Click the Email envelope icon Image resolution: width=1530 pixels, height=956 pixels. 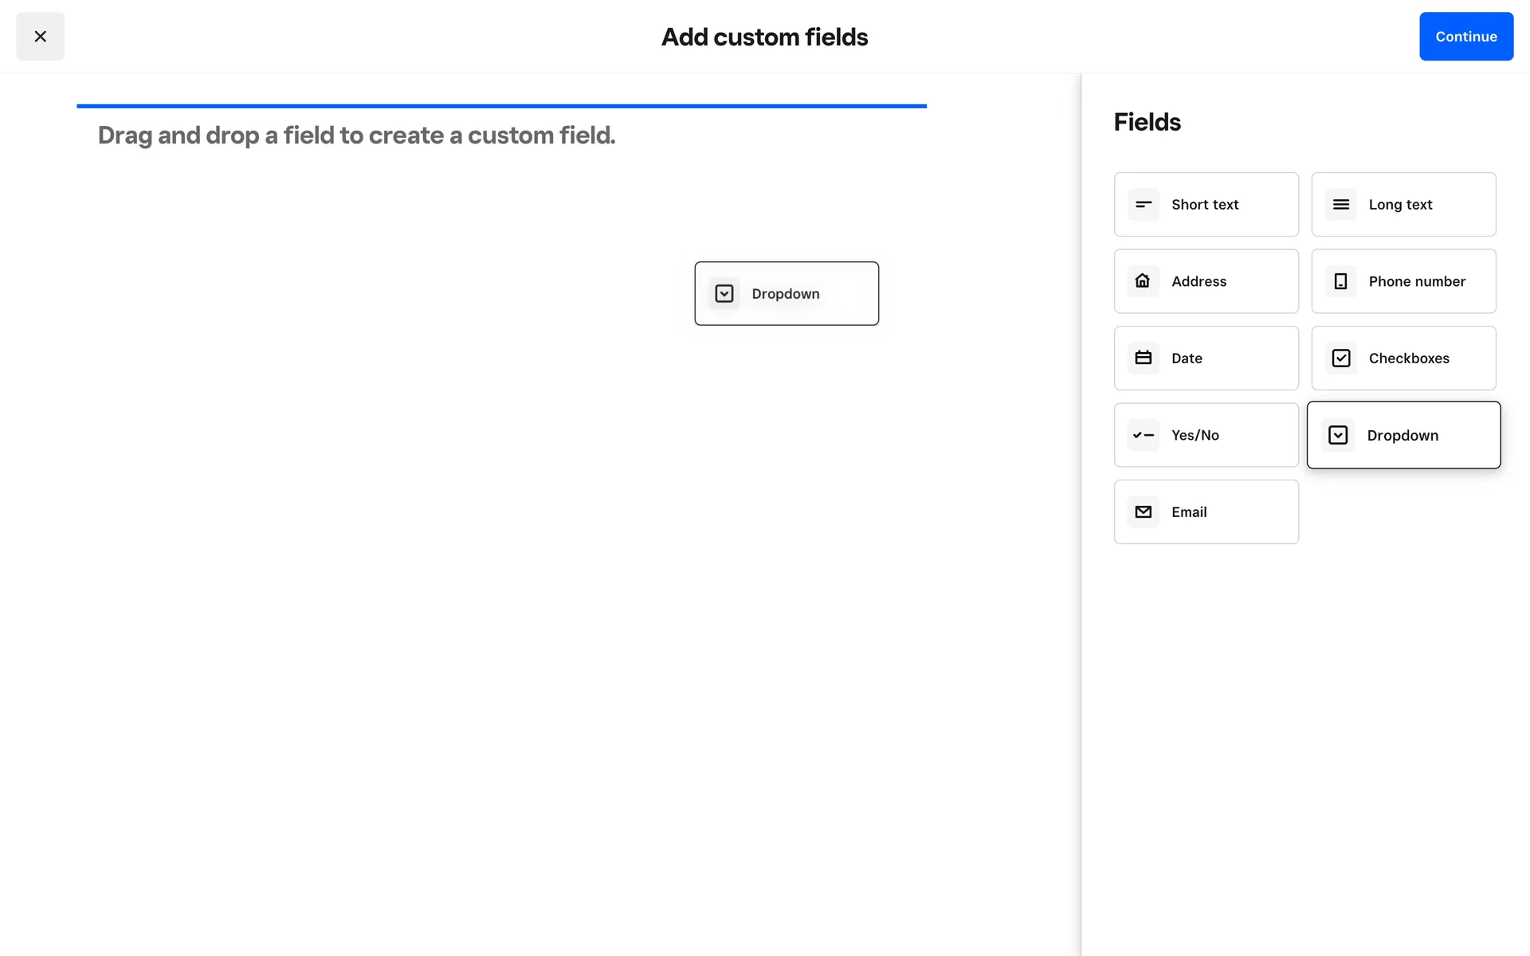(1144, 512)
